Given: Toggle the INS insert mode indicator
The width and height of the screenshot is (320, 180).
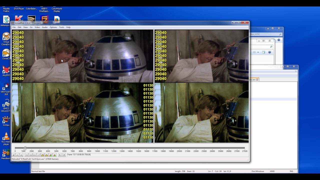Looking at the screenshot, I should coord(291,171).
